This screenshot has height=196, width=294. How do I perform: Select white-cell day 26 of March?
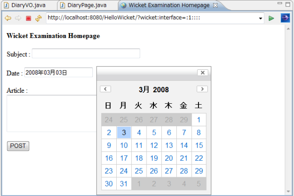click(154, 171)
